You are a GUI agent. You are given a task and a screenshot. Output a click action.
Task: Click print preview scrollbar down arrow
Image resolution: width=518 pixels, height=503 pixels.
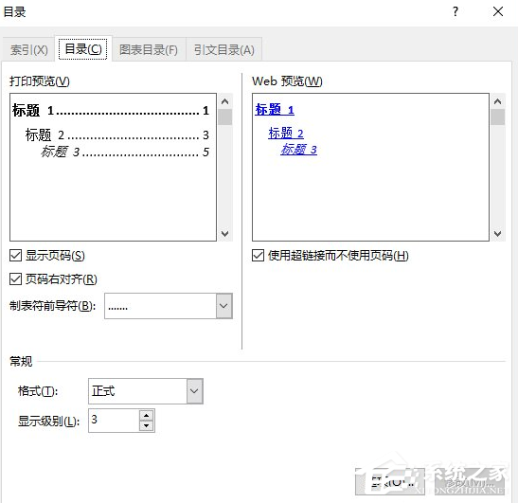point(225,234)
